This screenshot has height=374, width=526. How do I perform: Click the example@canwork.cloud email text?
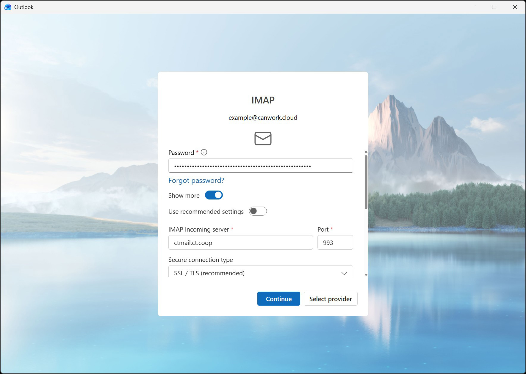[x=263, y=118]
